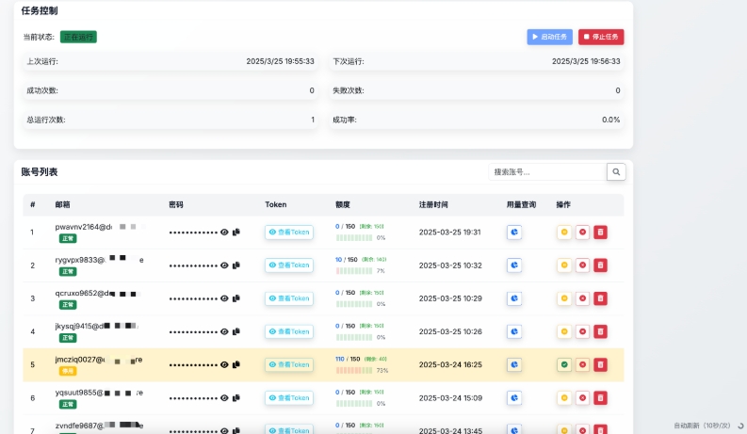View the token of yqsuut9855 account

[x=289, y=397]
